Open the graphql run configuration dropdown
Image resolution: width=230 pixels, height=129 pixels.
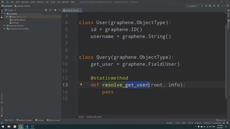(192, 6)
